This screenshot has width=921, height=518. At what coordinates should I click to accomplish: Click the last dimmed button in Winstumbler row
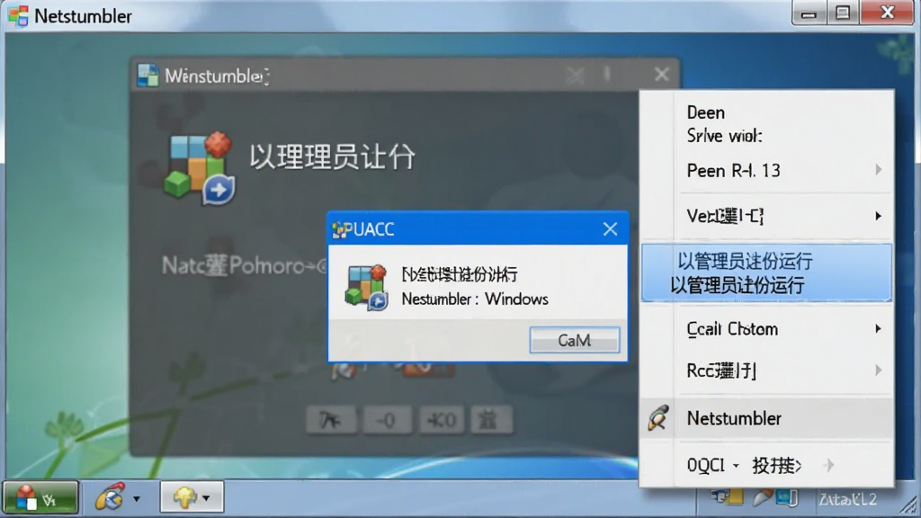point(491,420)
